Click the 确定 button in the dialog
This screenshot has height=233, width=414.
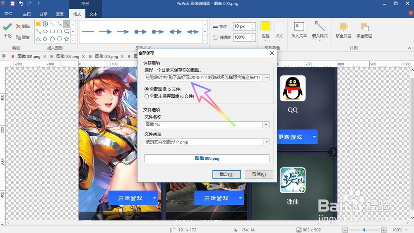[226, 174]
